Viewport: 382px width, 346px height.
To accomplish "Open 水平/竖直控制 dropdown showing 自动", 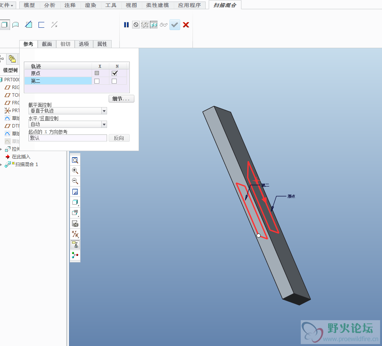I will tap(68, 124).
